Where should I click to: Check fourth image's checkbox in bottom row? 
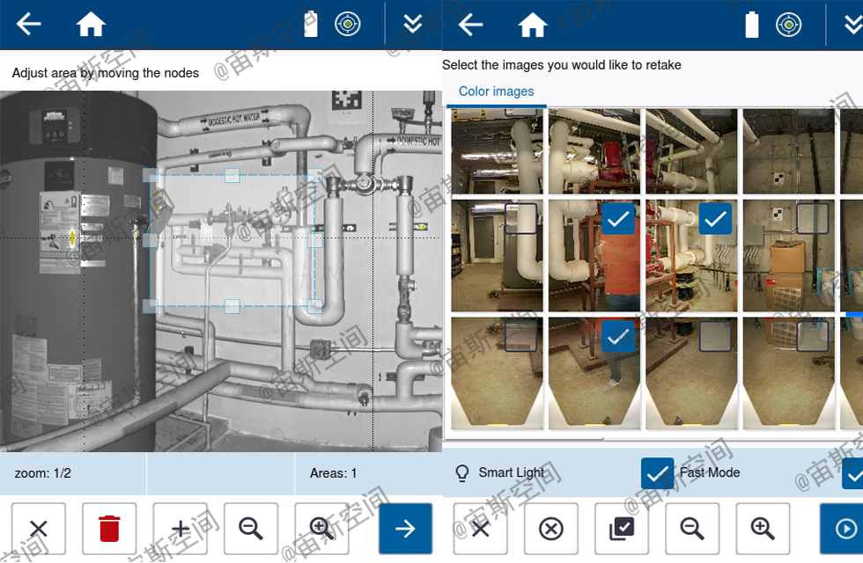(813, 336)
